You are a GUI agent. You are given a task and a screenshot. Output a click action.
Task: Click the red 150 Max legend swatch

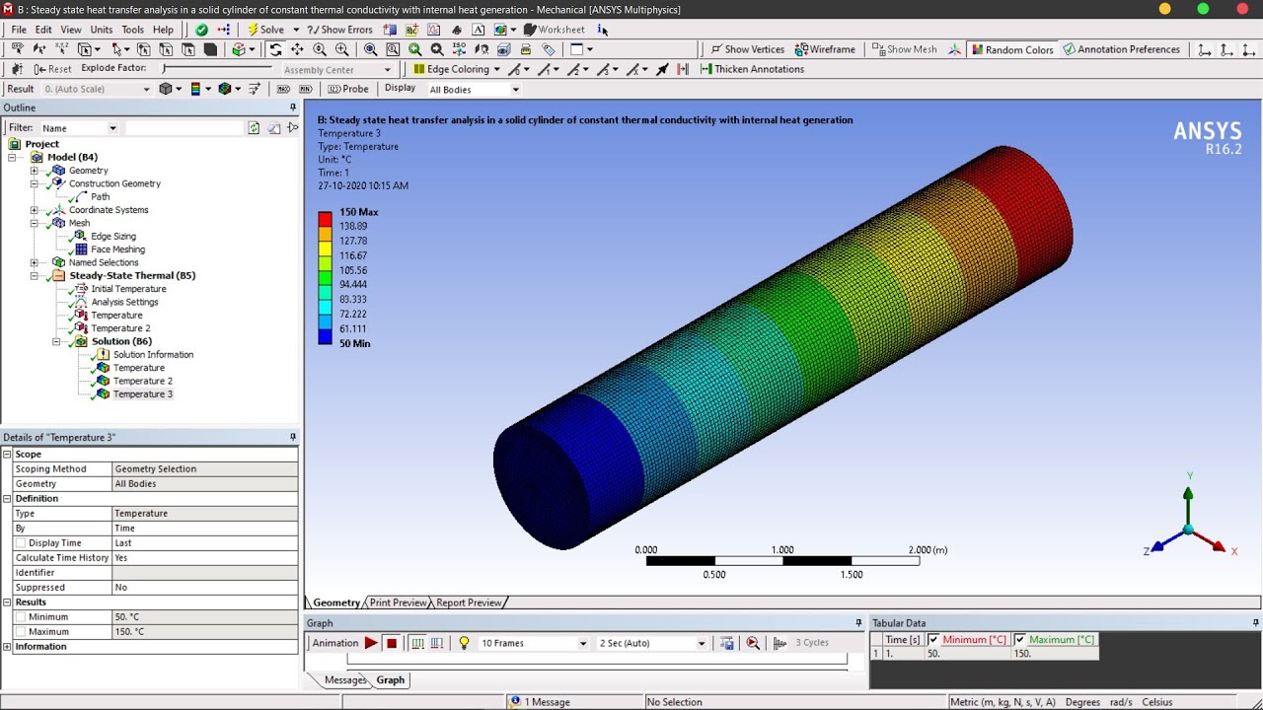(x=325, y=219)
